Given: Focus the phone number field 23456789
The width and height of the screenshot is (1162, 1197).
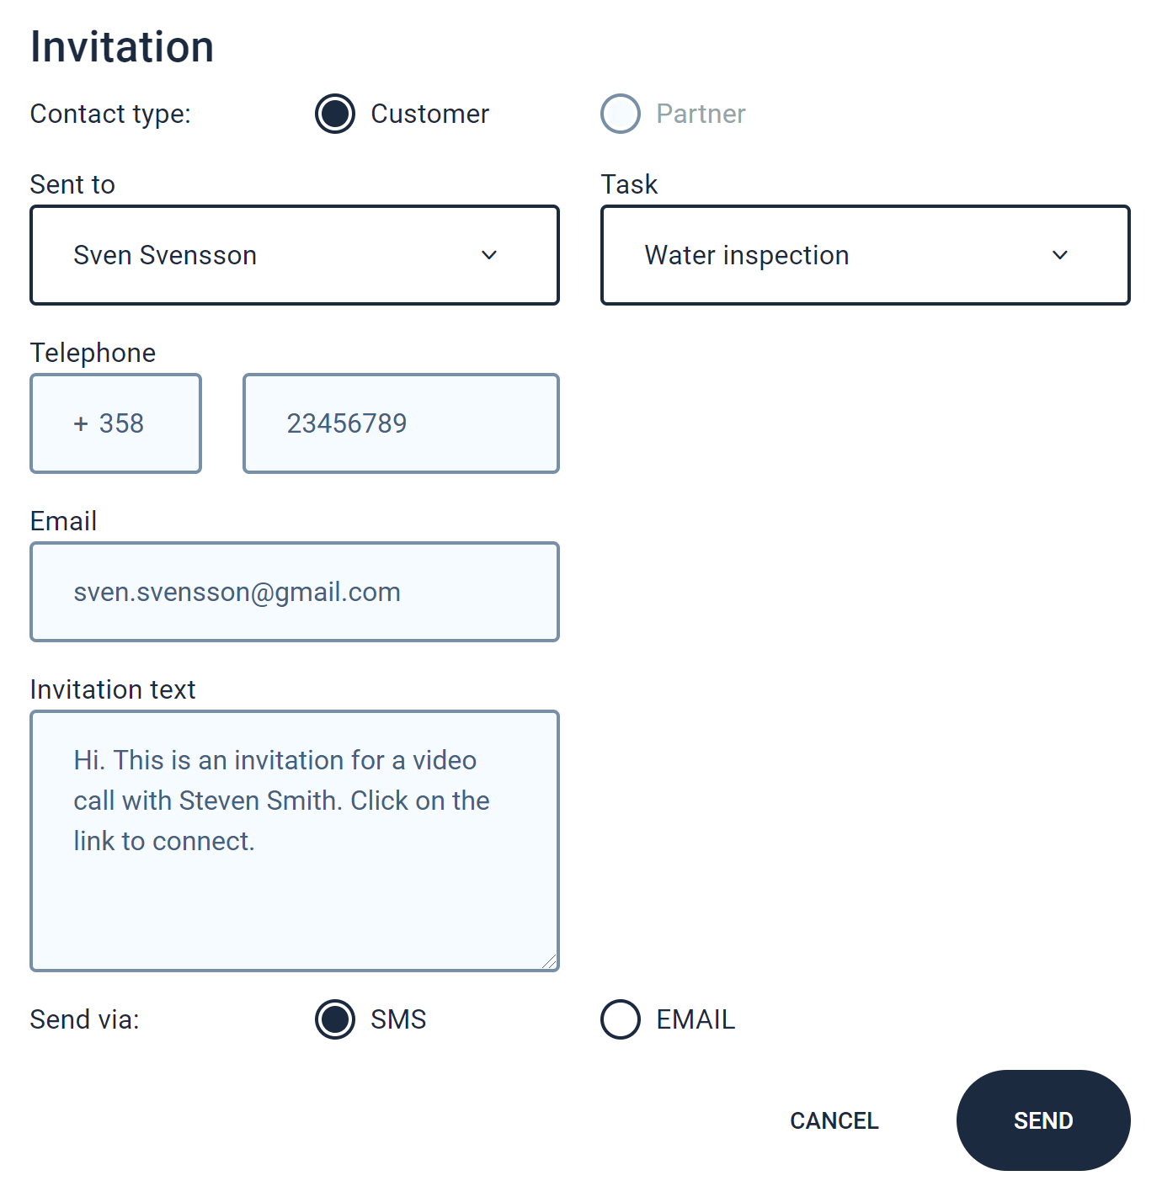Looking at the screenshot, I should click(x=401, y=423).
